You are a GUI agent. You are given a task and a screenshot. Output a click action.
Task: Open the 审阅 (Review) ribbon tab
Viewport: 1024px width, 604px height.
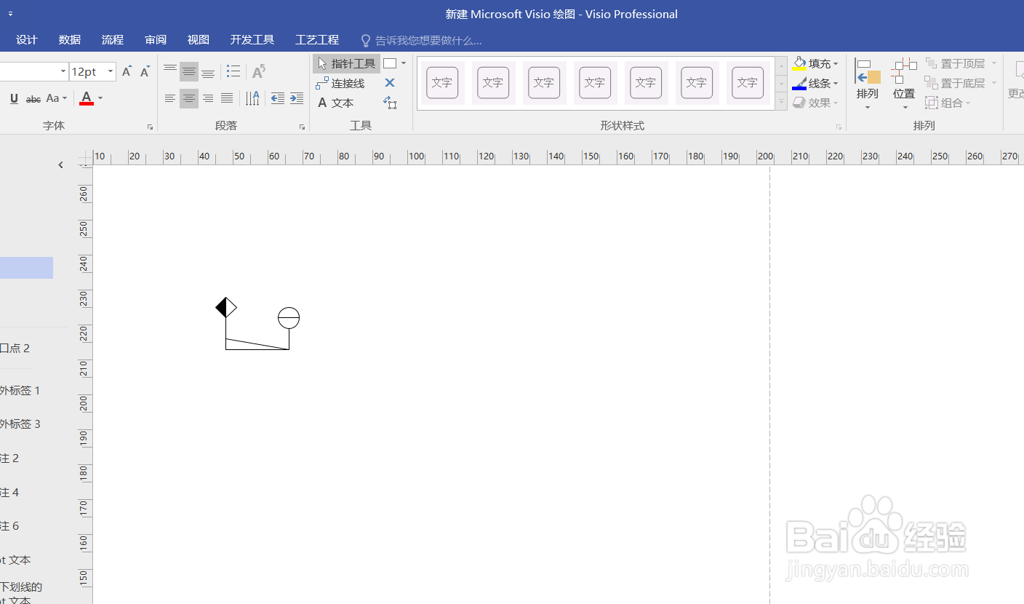click(155, 39)
